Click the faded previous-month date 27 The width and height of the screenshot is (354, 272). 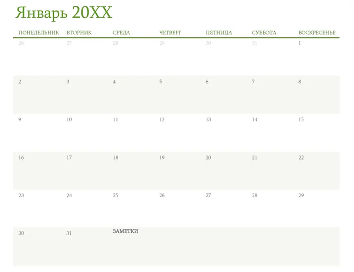[69, 43]
